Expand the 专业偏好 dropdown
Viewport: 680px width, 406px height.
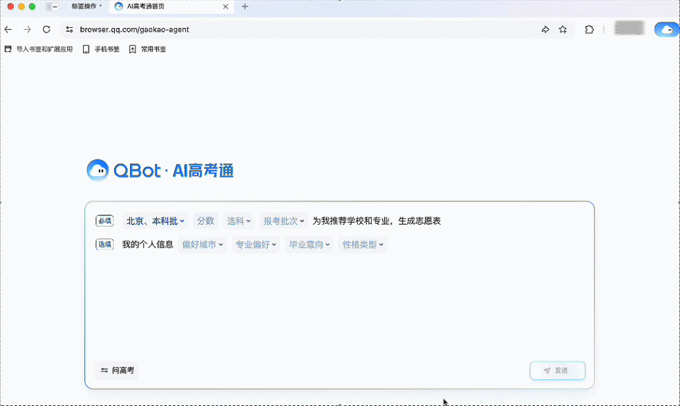tap(256, 245)
